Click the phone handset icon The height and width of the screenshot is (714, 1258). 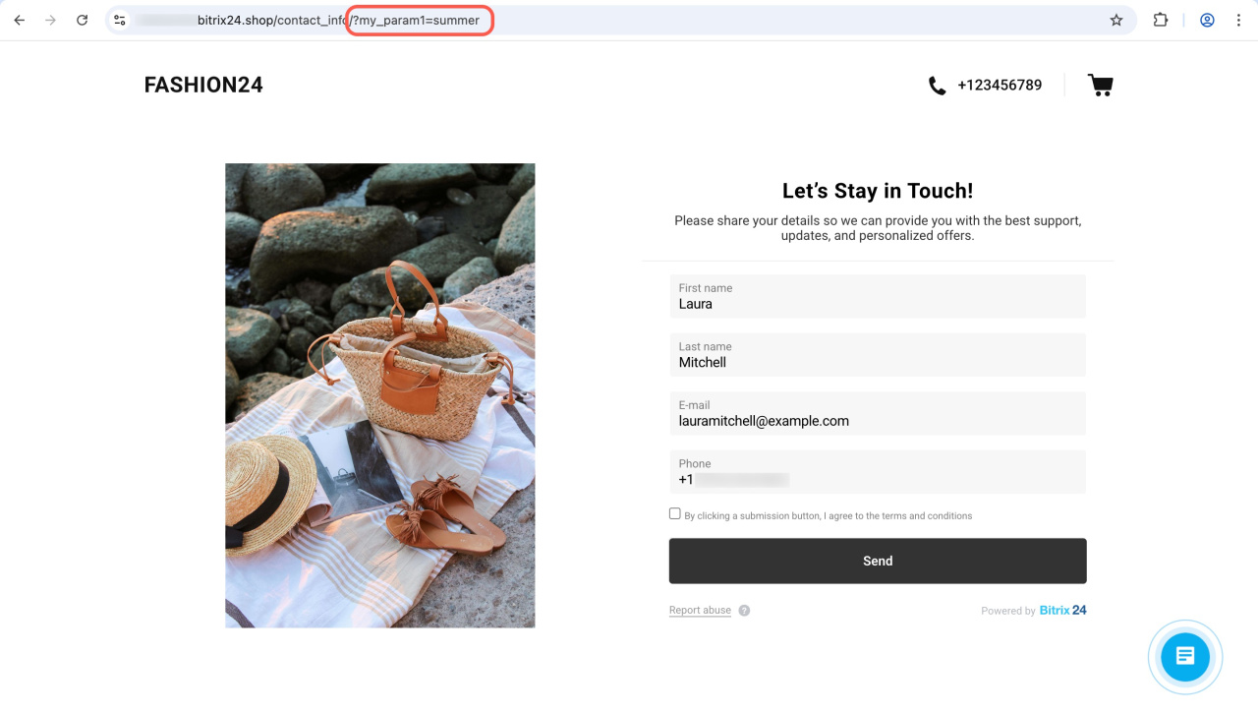(x=937, y=86)
